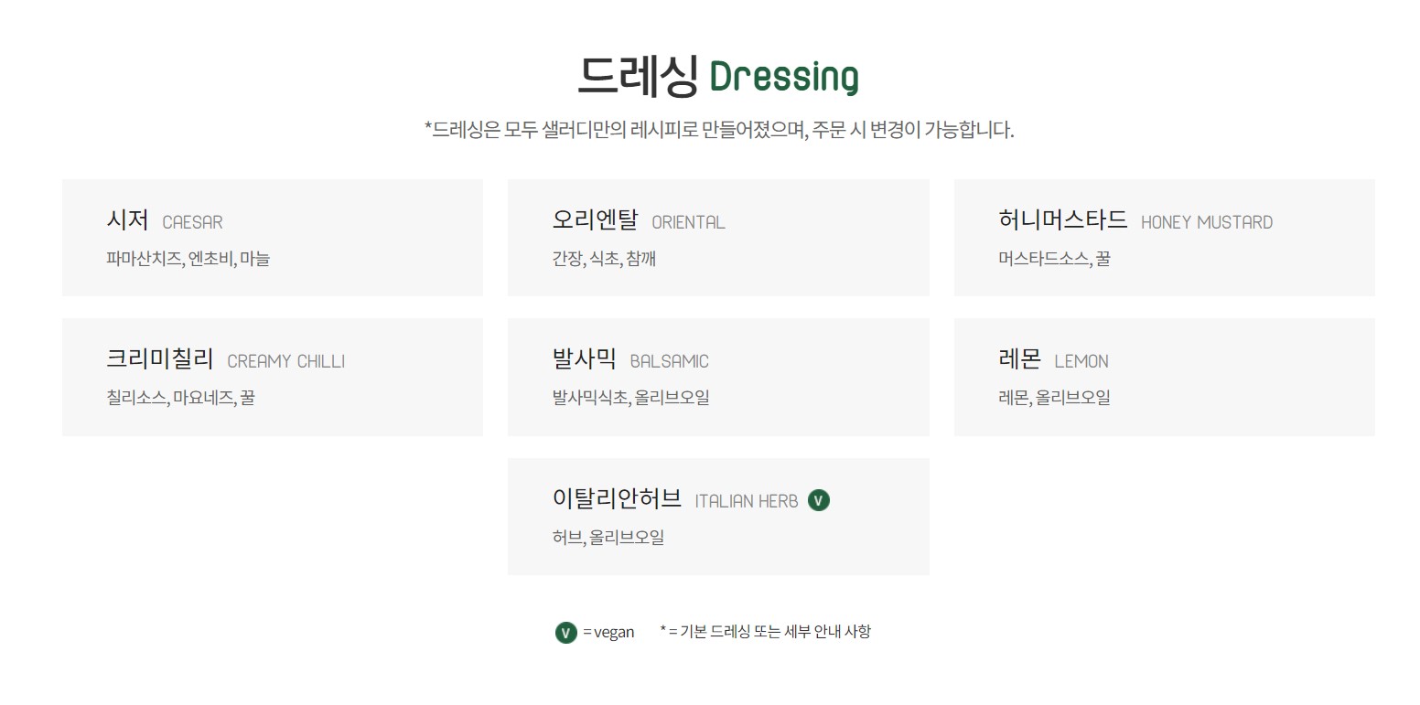
Task: Click the 기본 드레싱 footnote text
Action: point(766,631)
